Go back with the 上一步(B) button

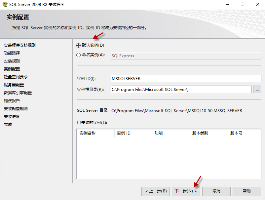point(156,191)
